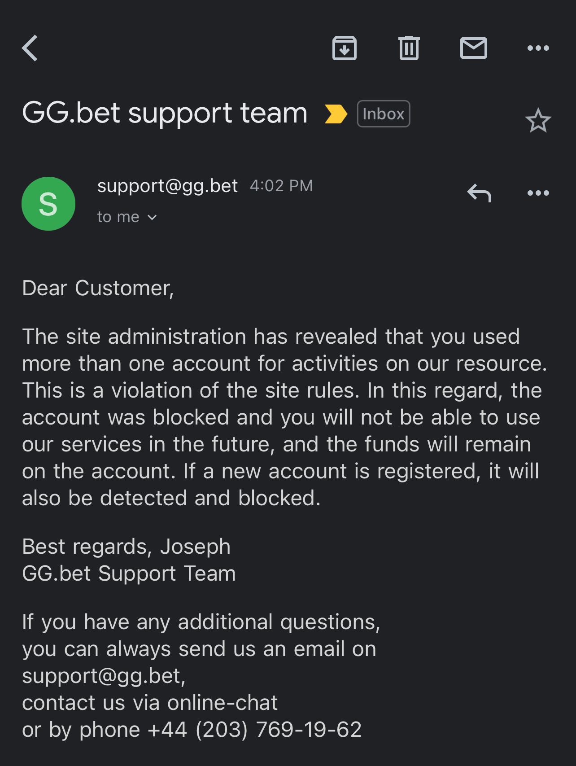Delete the email with trash icon
Image resolution: width=576 pixels, height=766 pixels.
(x=409, y=48)
